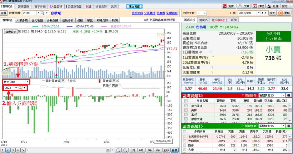Click the add icon next to stock code search
Viewport: 293px width, 154px height.
pyautogui.click(x=47, y=13)
